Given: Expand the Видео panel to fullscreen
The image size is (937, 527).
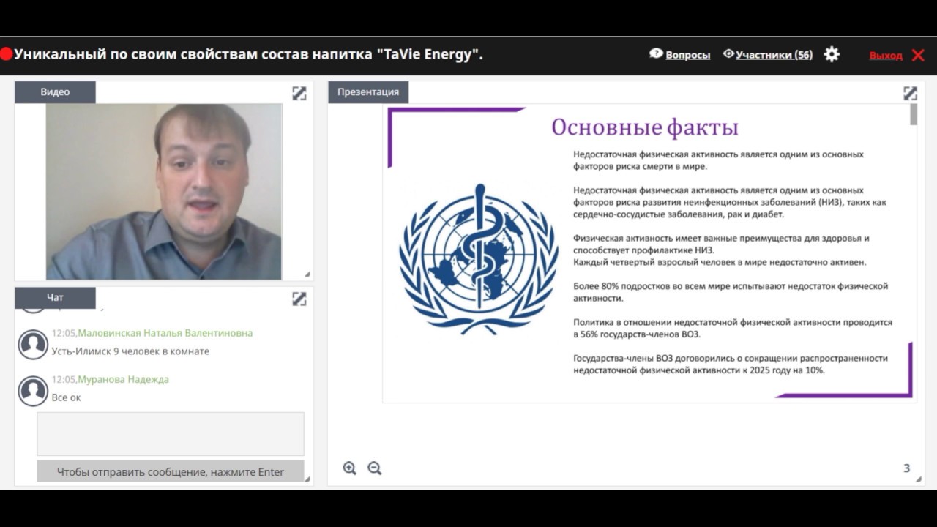Looking at the screenshot, I should click(x=299, y=93).
